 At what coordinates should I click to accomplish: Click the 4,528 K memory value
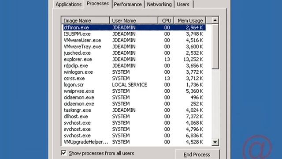(194, 142)
